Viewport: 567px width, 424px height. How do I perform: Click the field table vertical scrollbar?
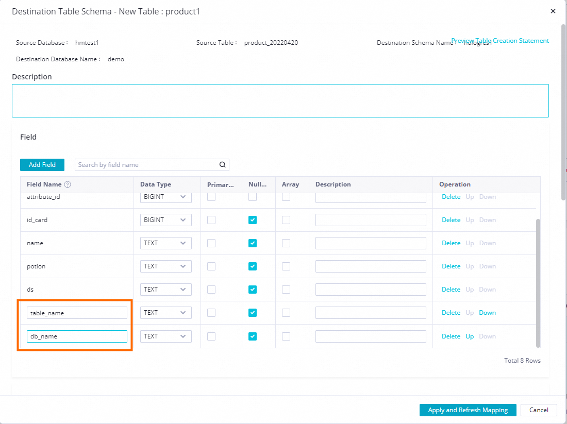click(x=538, y=282)
